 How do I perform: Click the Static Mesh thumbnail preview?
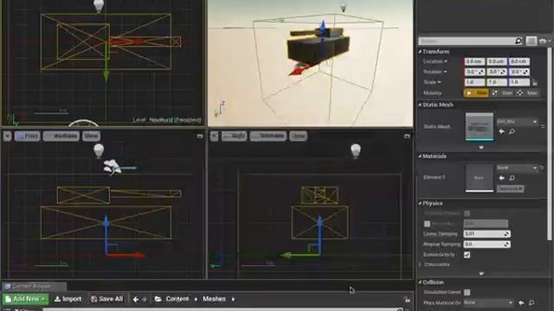click(x=479, y=127)
